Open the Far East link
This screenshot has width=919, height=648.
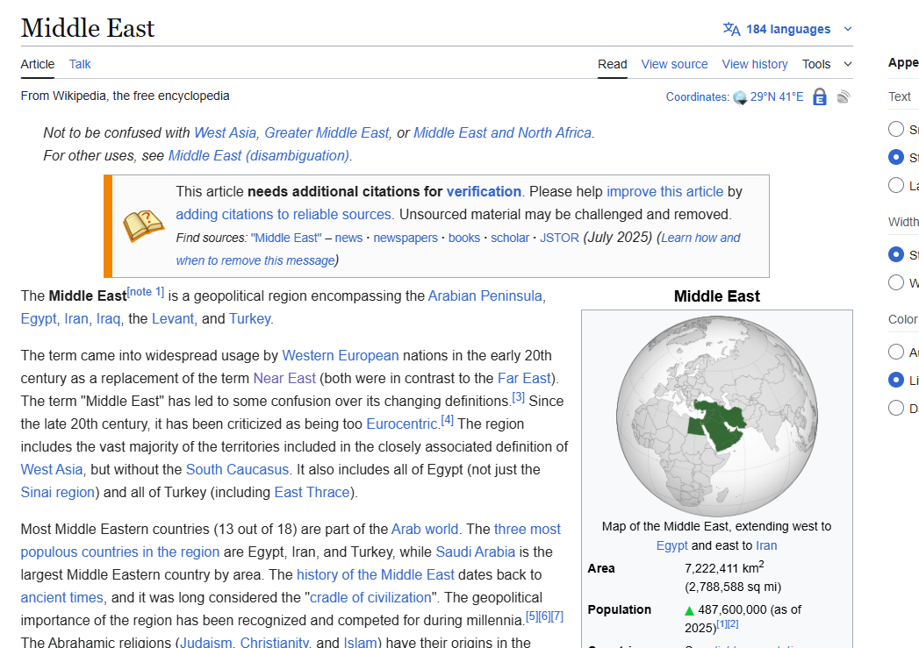coord(524,378)
